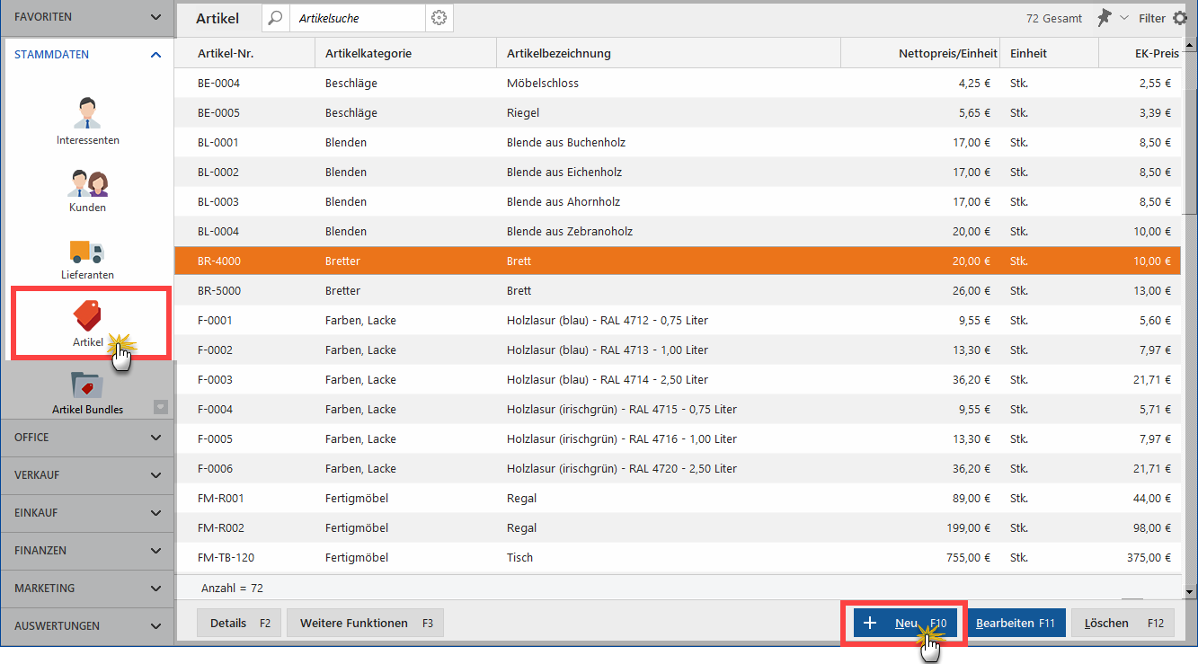Click the small arrow next to Artikel Bundles

(x=160, y=406)
